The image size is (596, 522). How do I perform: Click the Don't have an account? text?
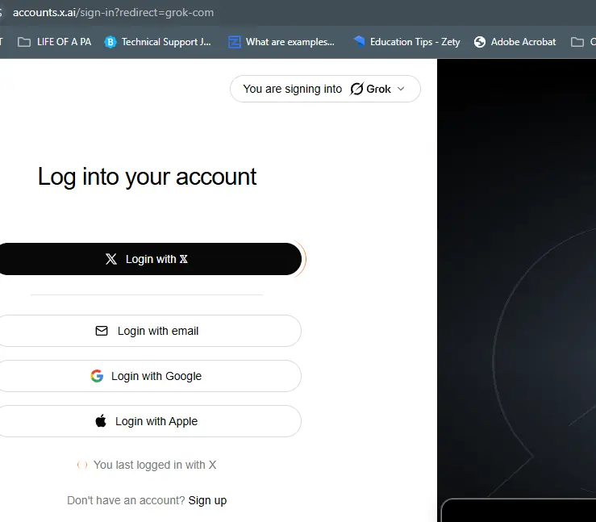click(x=126, y=500)
